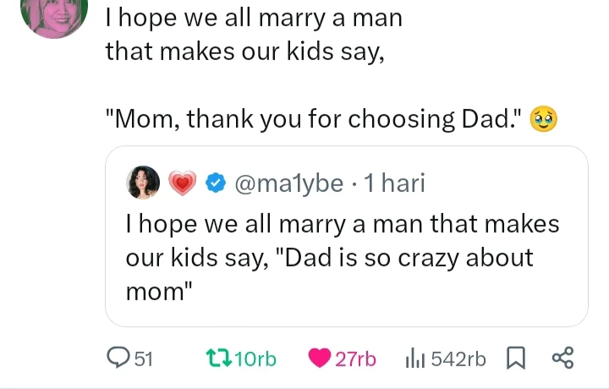Click the 542rb views count
The width and height of the screenshot is (609, 389).
[x=458, y=359]
